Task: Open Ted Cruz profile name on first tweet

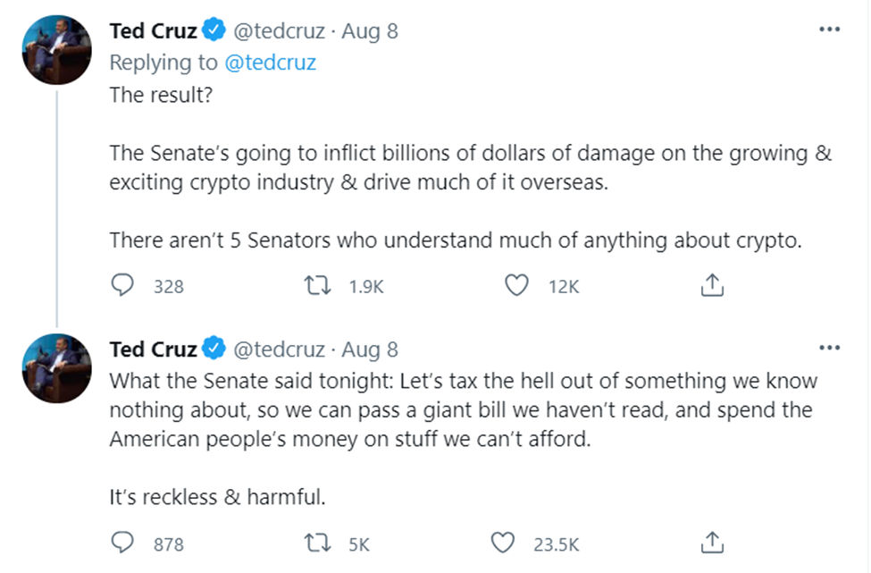Action: (153, 31)
